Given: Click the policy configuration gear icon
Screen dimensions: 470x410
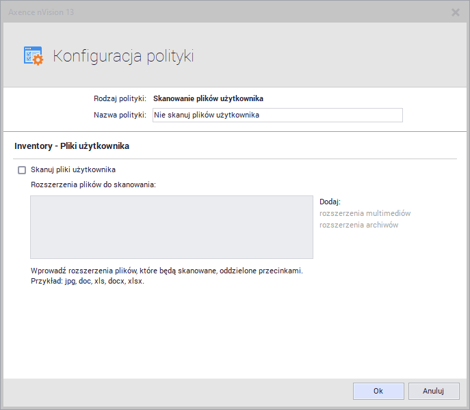Looking at the screenshot, I should pos(33,56).
